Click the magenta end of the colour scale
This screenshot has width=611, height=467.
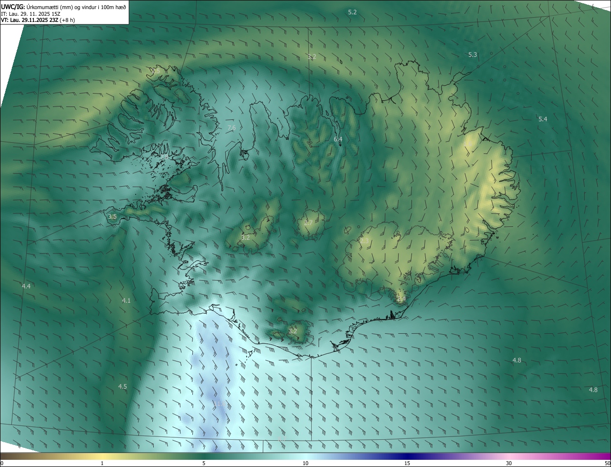click(606, 456)
